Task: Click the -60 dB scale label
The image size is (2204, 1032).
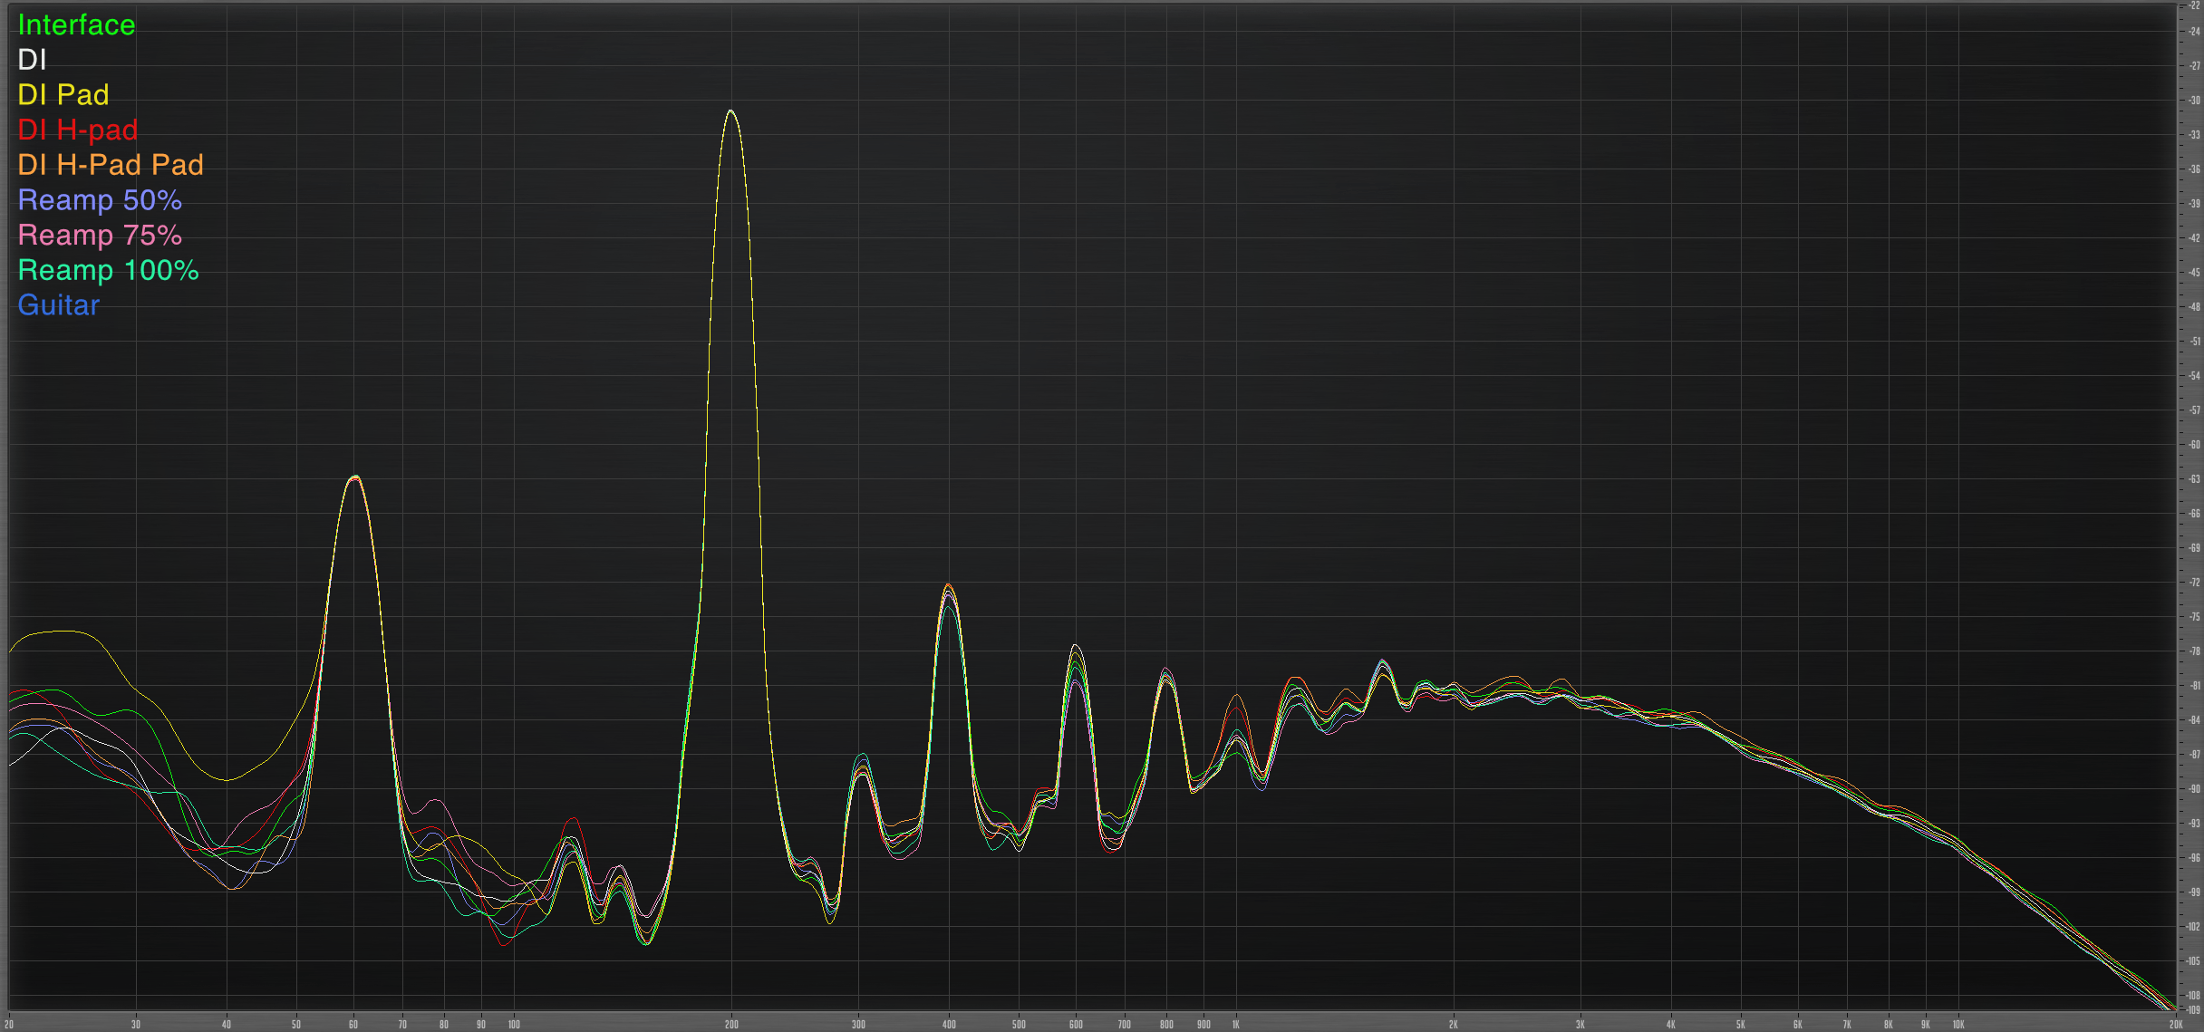Action: tap(2194, 445)
